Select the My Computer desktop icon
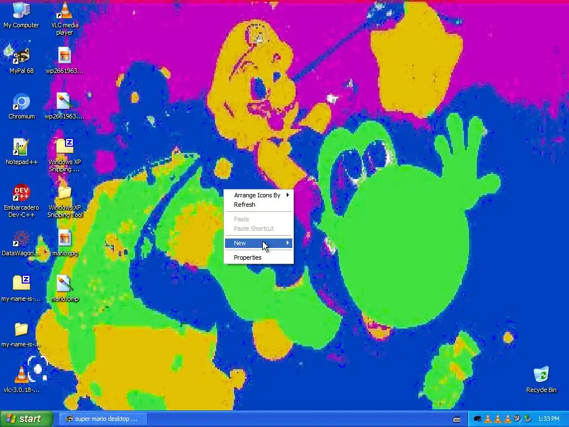 (21, 15)
